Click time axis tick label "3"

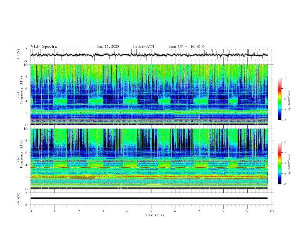[103, 211]
